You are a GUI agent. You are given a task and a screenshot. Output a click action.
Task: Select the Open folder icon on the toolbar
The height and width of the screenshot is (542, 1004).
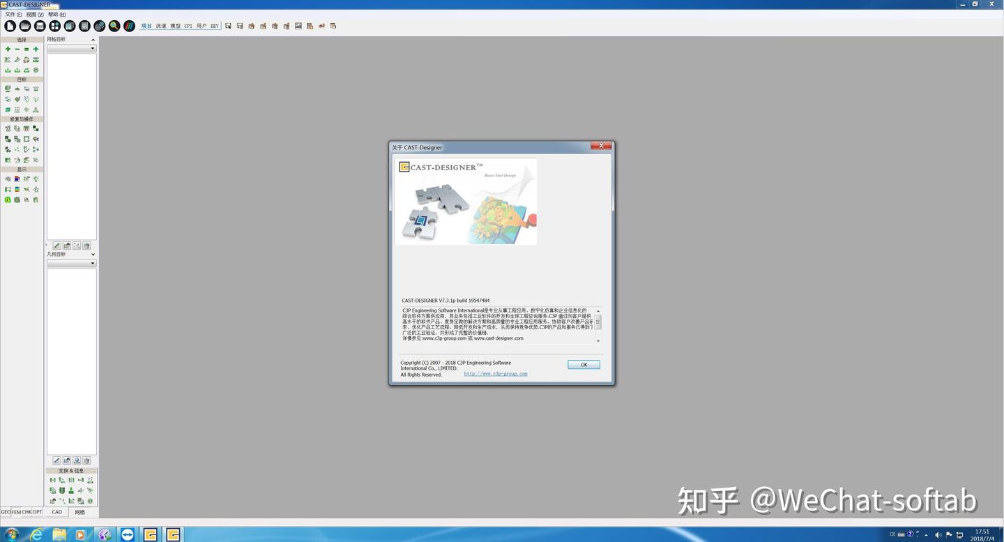pyautogui.click(x=24, y=26)
